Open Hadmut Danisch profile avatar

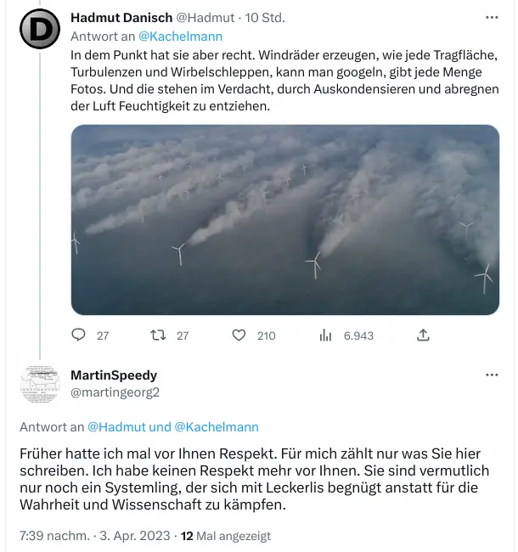40,29
